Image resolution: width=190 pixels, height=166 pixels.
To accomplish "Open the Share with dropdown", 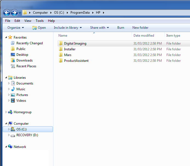I will point(100,28).
